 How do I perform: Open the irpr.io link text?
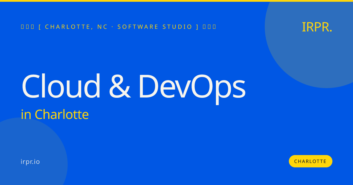tap(30, 162)
